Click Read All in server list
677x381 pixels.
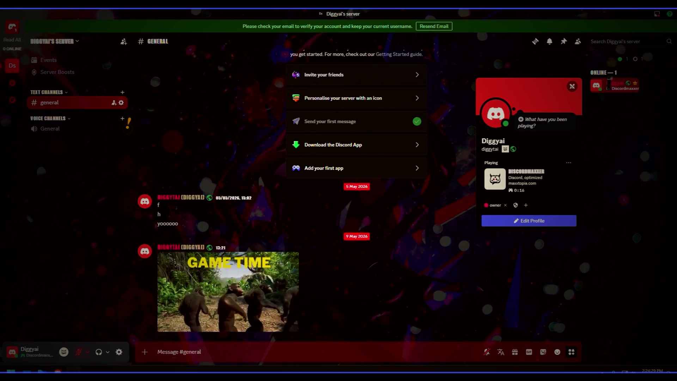tap(12, 40)
